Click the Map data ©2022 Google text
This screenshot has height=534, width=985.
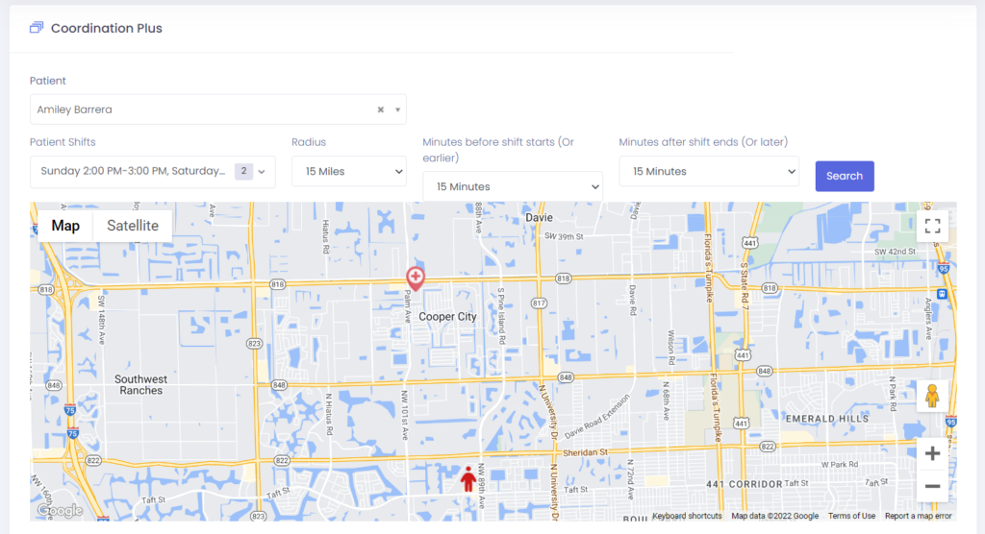[774, 516]
